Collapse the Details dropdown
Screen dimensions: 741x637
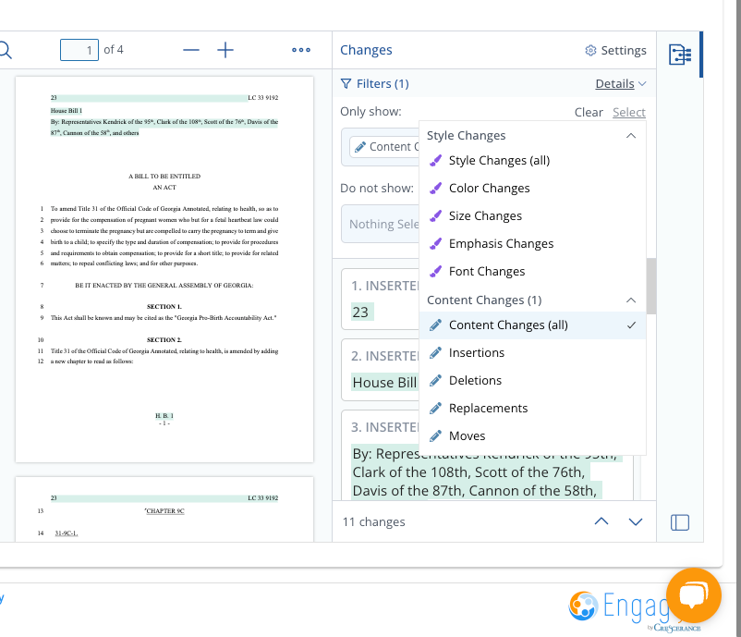[x=621, y=84]
